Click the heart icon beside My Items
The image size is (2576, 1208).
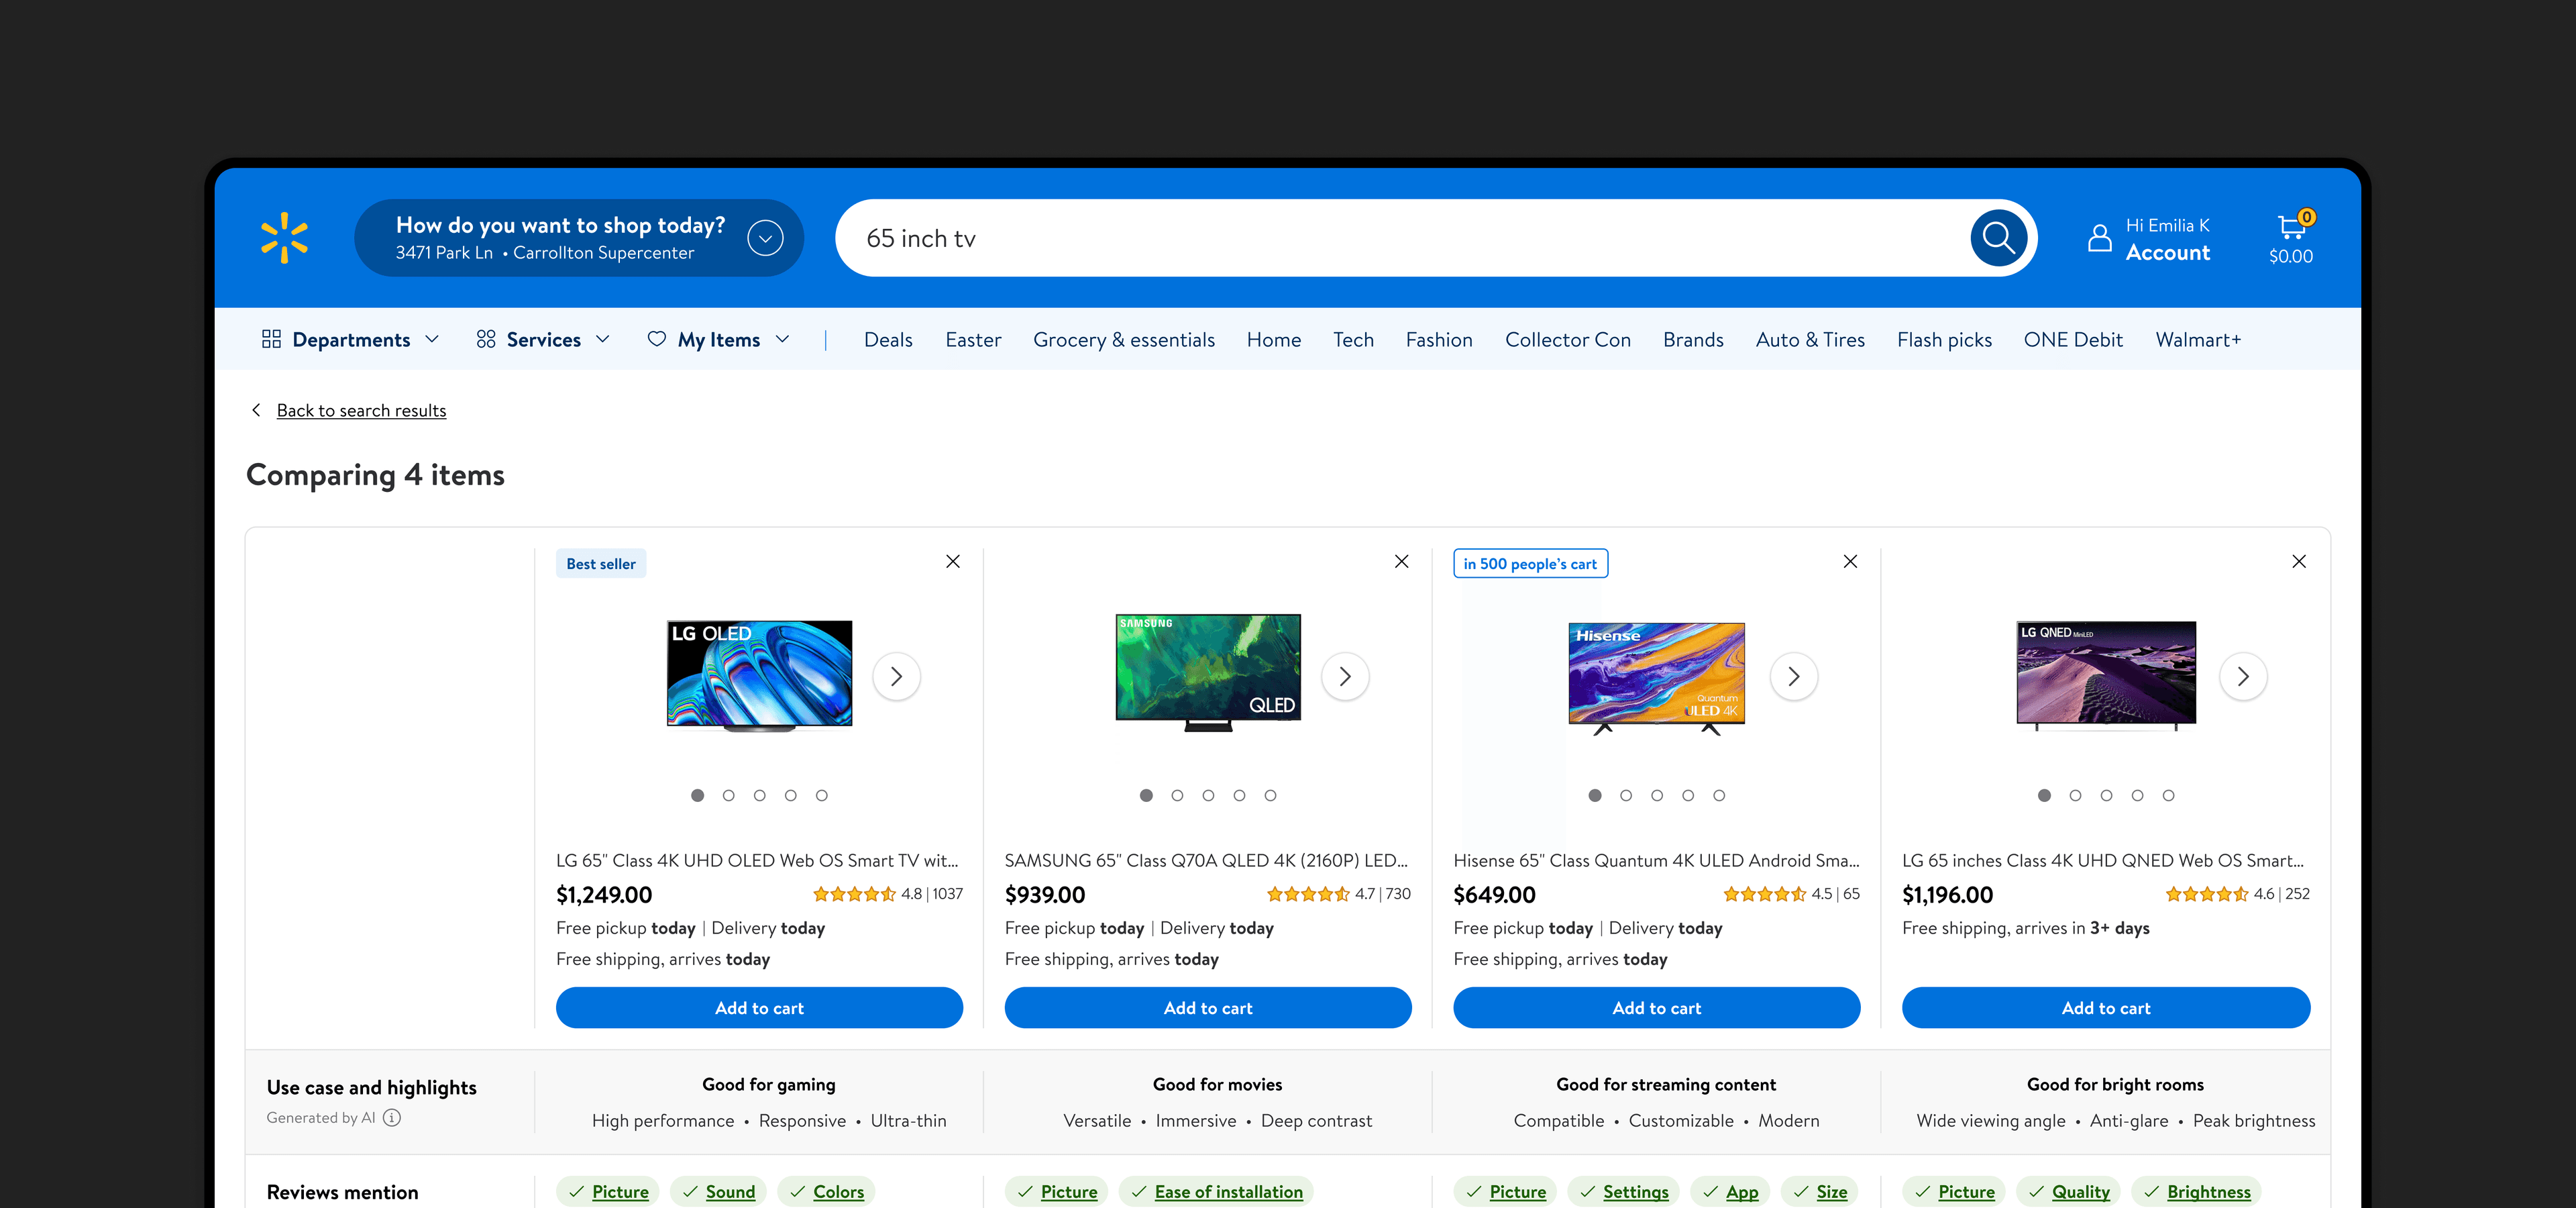coord(657,339)
